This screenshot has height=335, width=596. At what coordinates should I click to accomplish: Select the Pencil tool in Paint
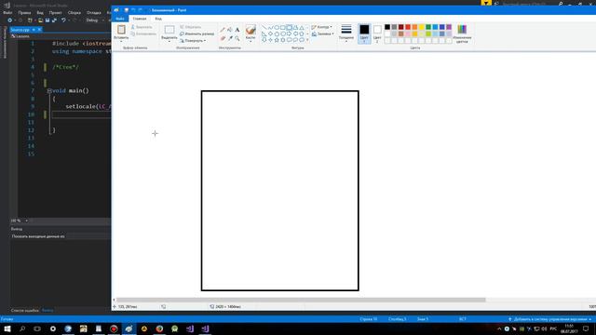point(223,30)
